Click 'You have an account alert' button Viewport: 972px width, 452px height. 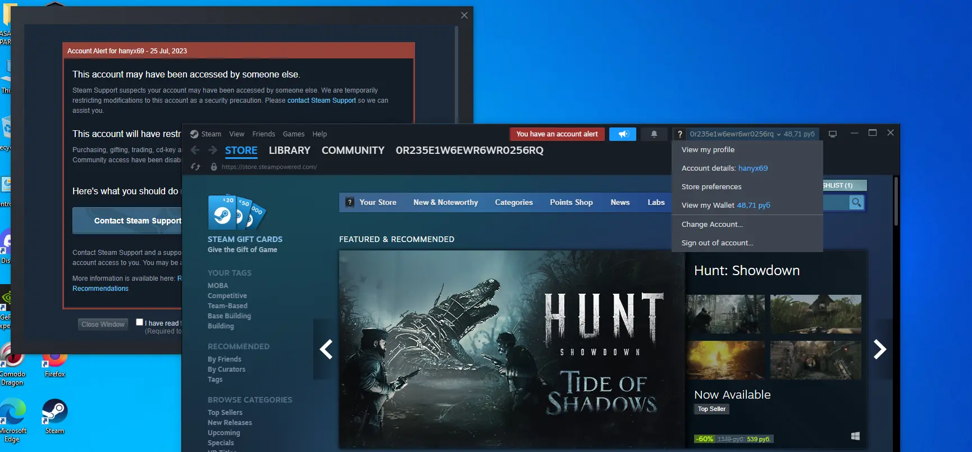pos(557,134)
